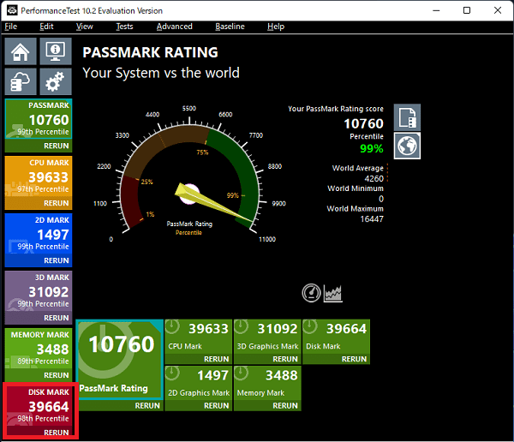Open the Advanced menu

click(x=175, y=27)
